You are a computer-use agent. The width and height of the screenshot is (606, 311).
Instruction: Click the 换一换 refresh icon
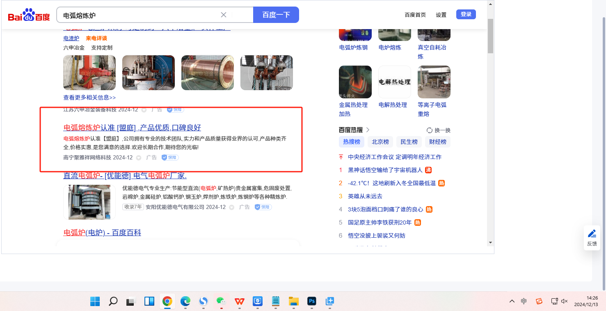point(430,130)
